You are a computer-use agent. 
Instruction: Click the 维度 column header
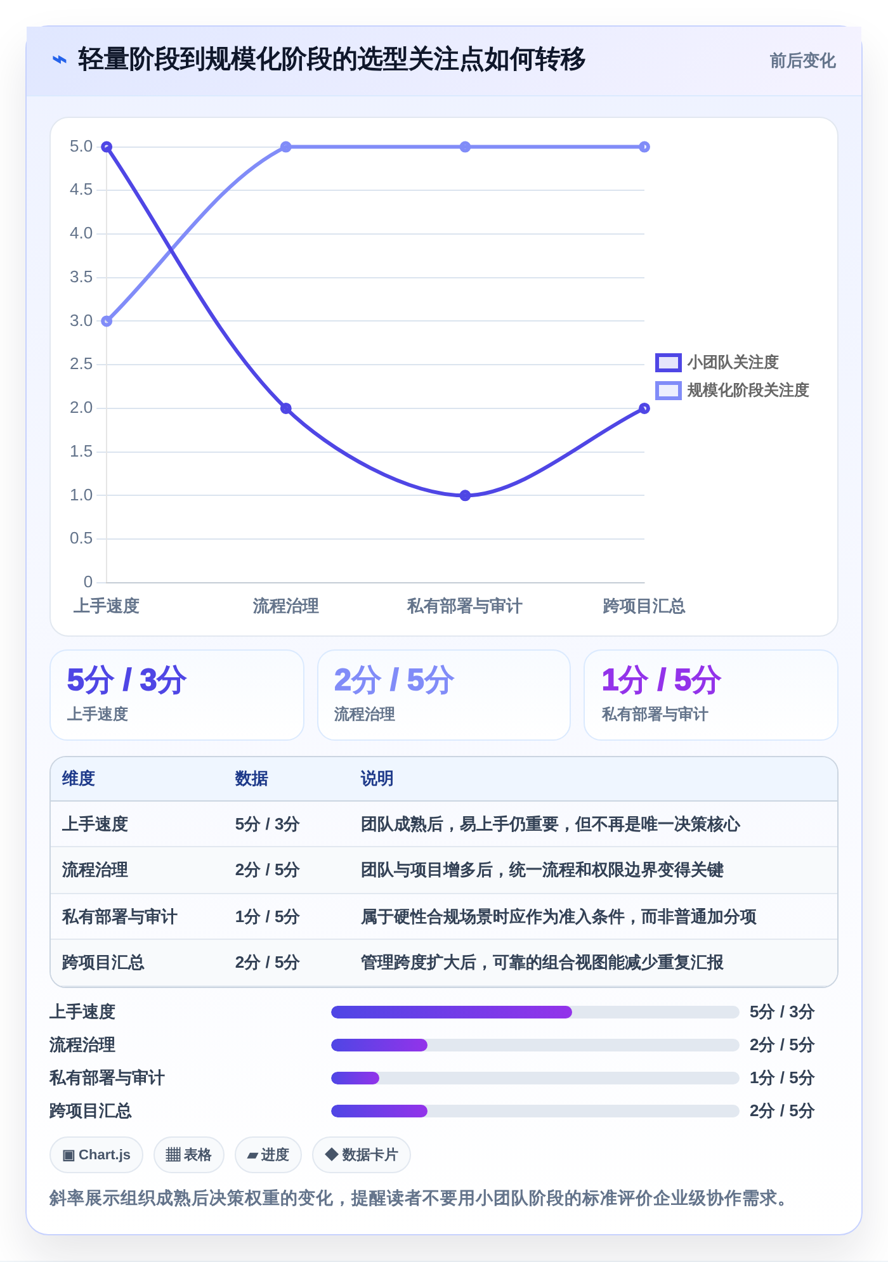coord(79,779)
